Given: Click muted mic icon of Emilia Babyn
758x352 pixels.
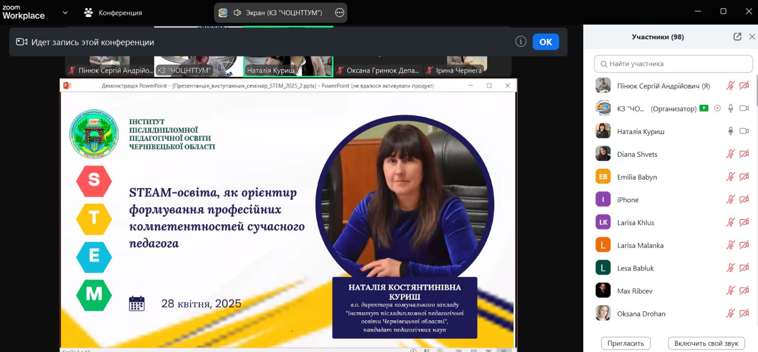Looking at the screenshot, I should pyautogui.click(x=731, y=177).
